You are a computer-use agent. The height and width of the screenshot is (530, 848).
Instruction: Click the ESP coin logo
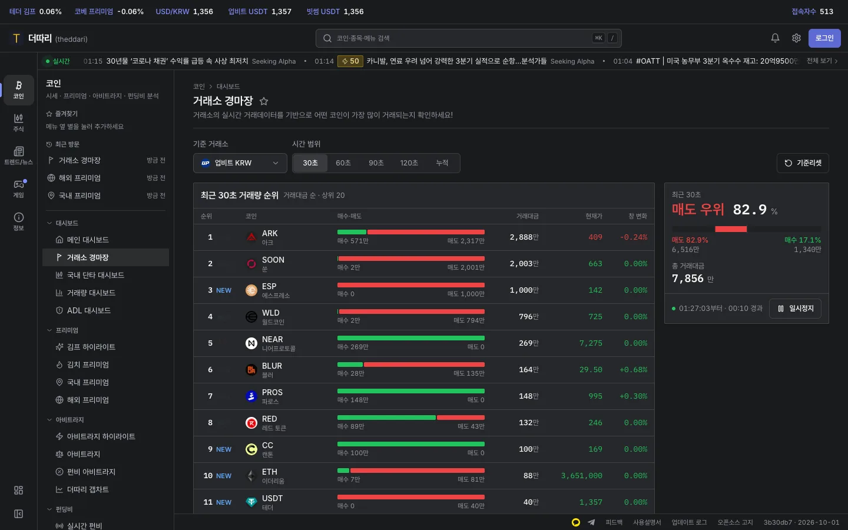click(251, 290)
